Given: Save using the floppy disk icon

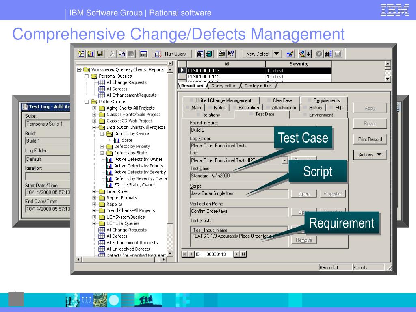Looking at the screenshot, I should click(100, 54).
